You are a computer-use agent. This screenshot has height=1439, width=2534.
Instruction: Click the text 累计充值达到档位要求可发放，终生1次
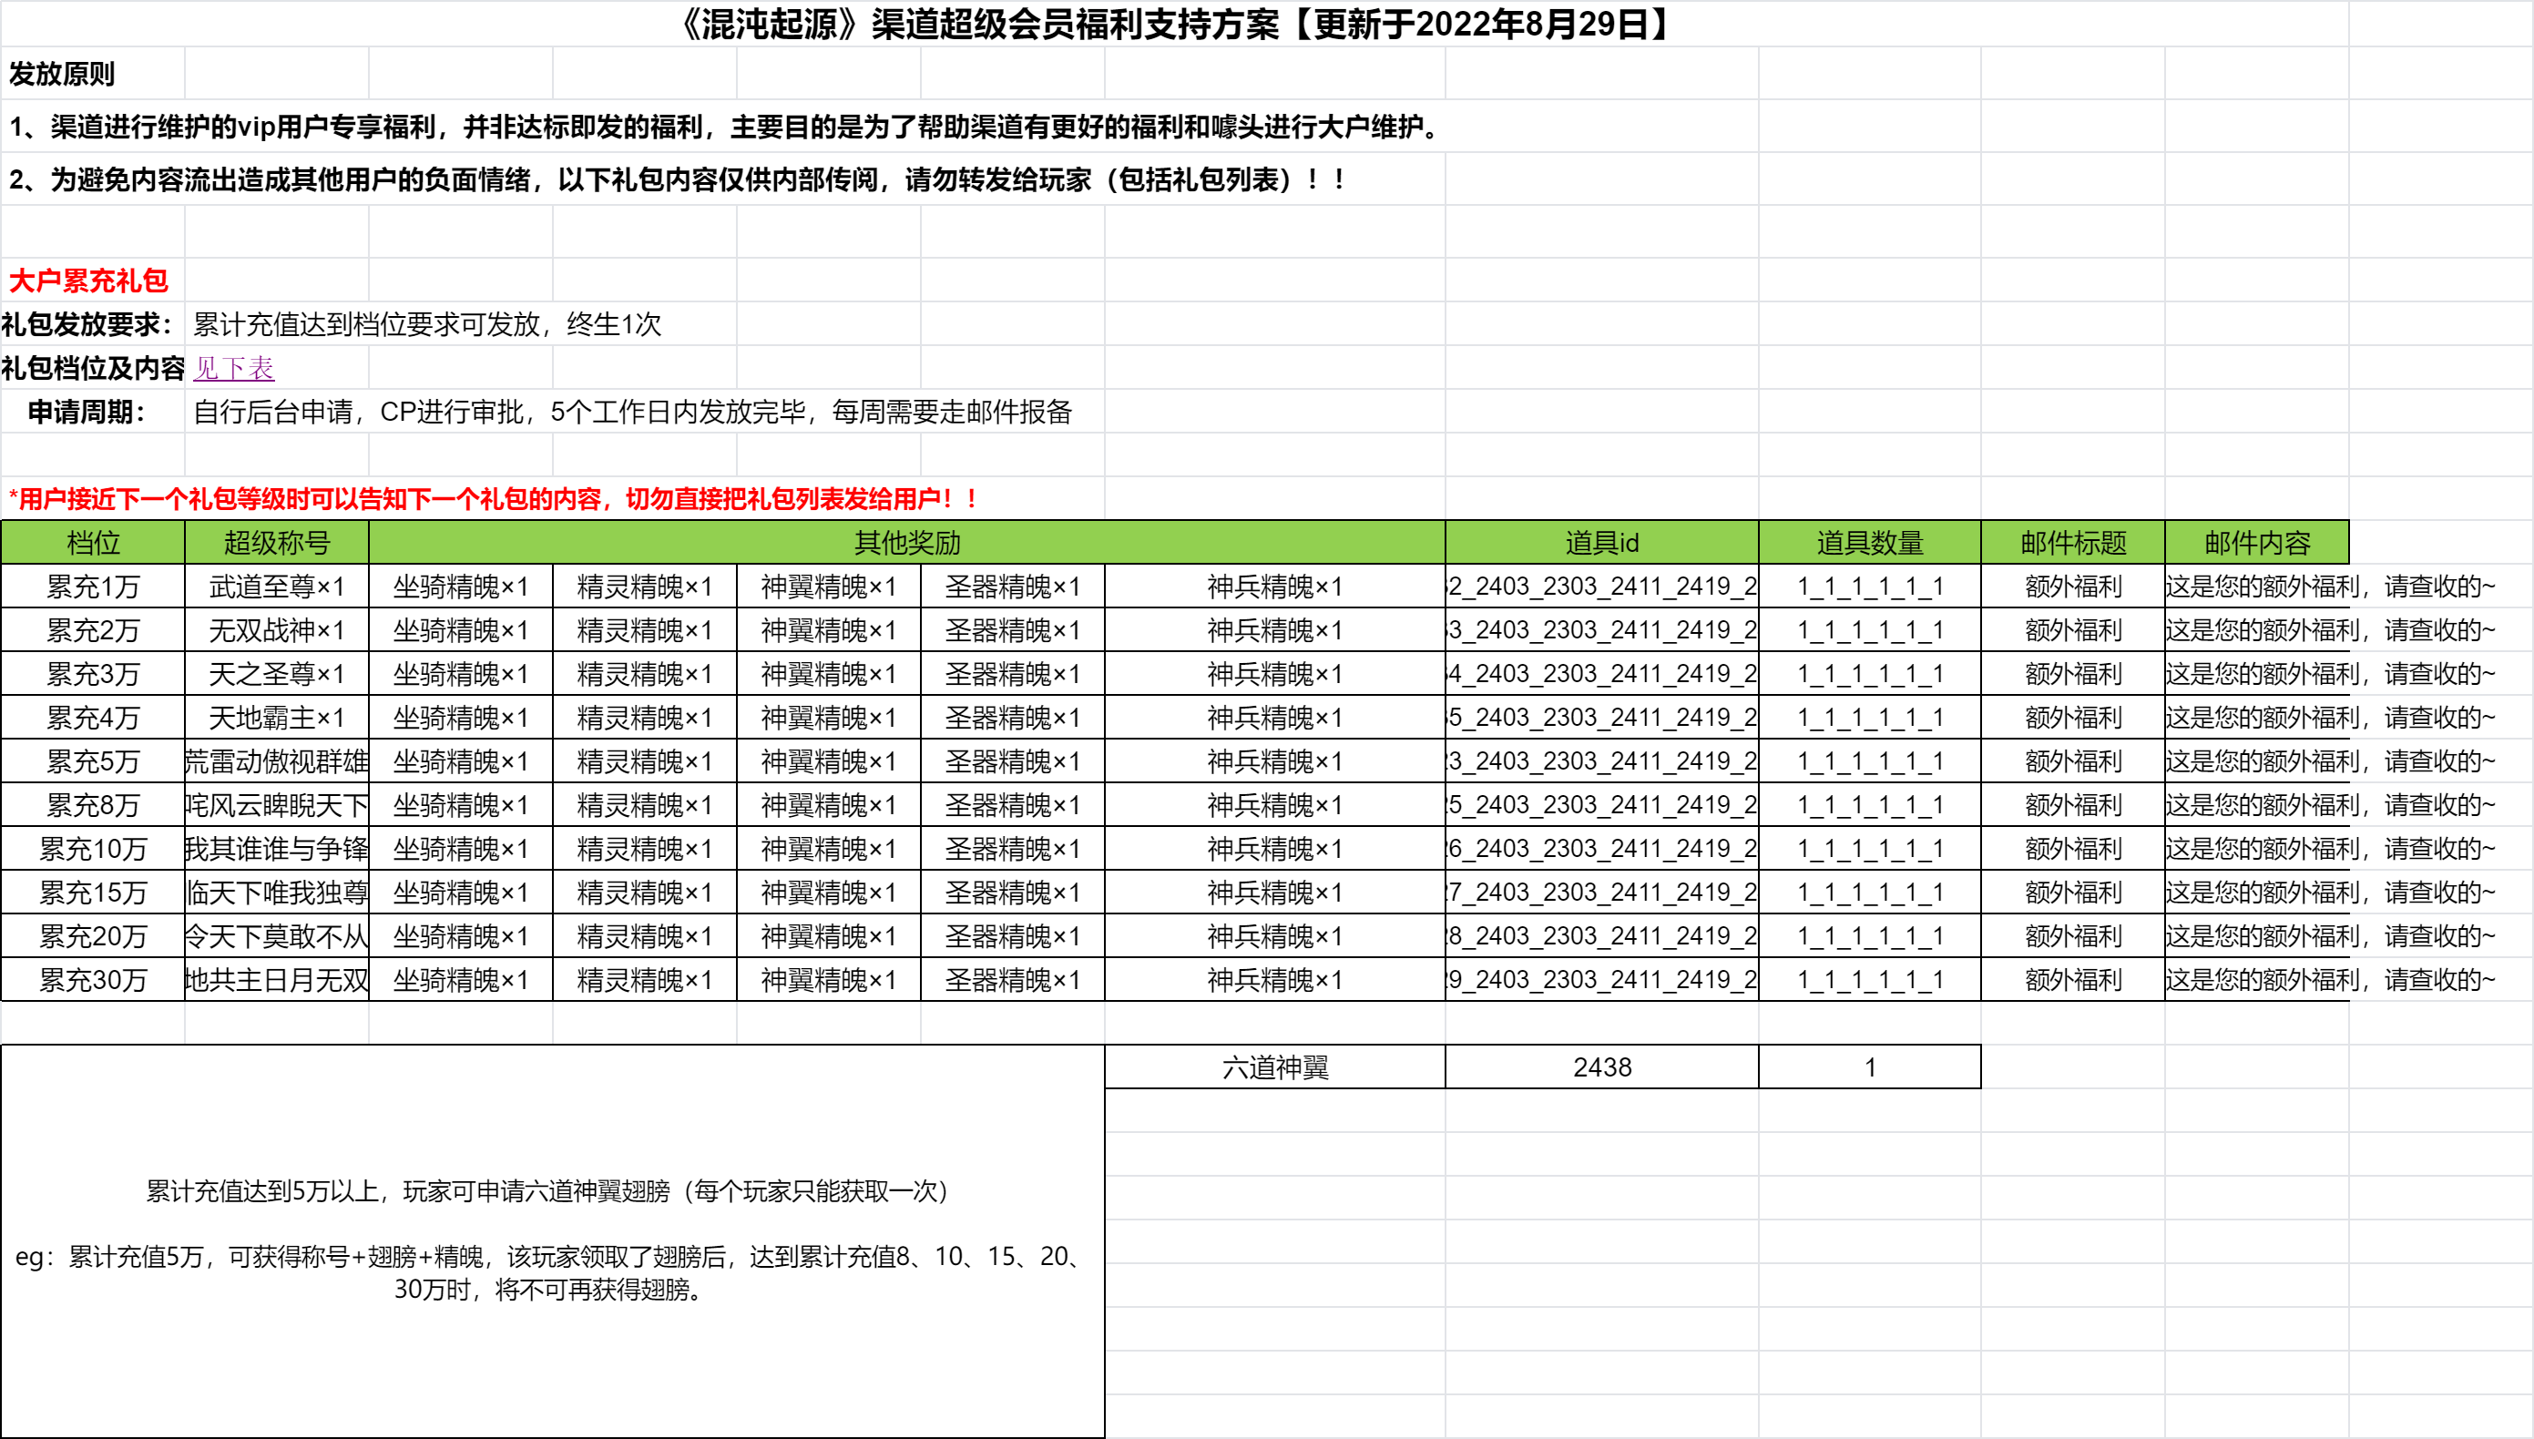click(427, 324)
